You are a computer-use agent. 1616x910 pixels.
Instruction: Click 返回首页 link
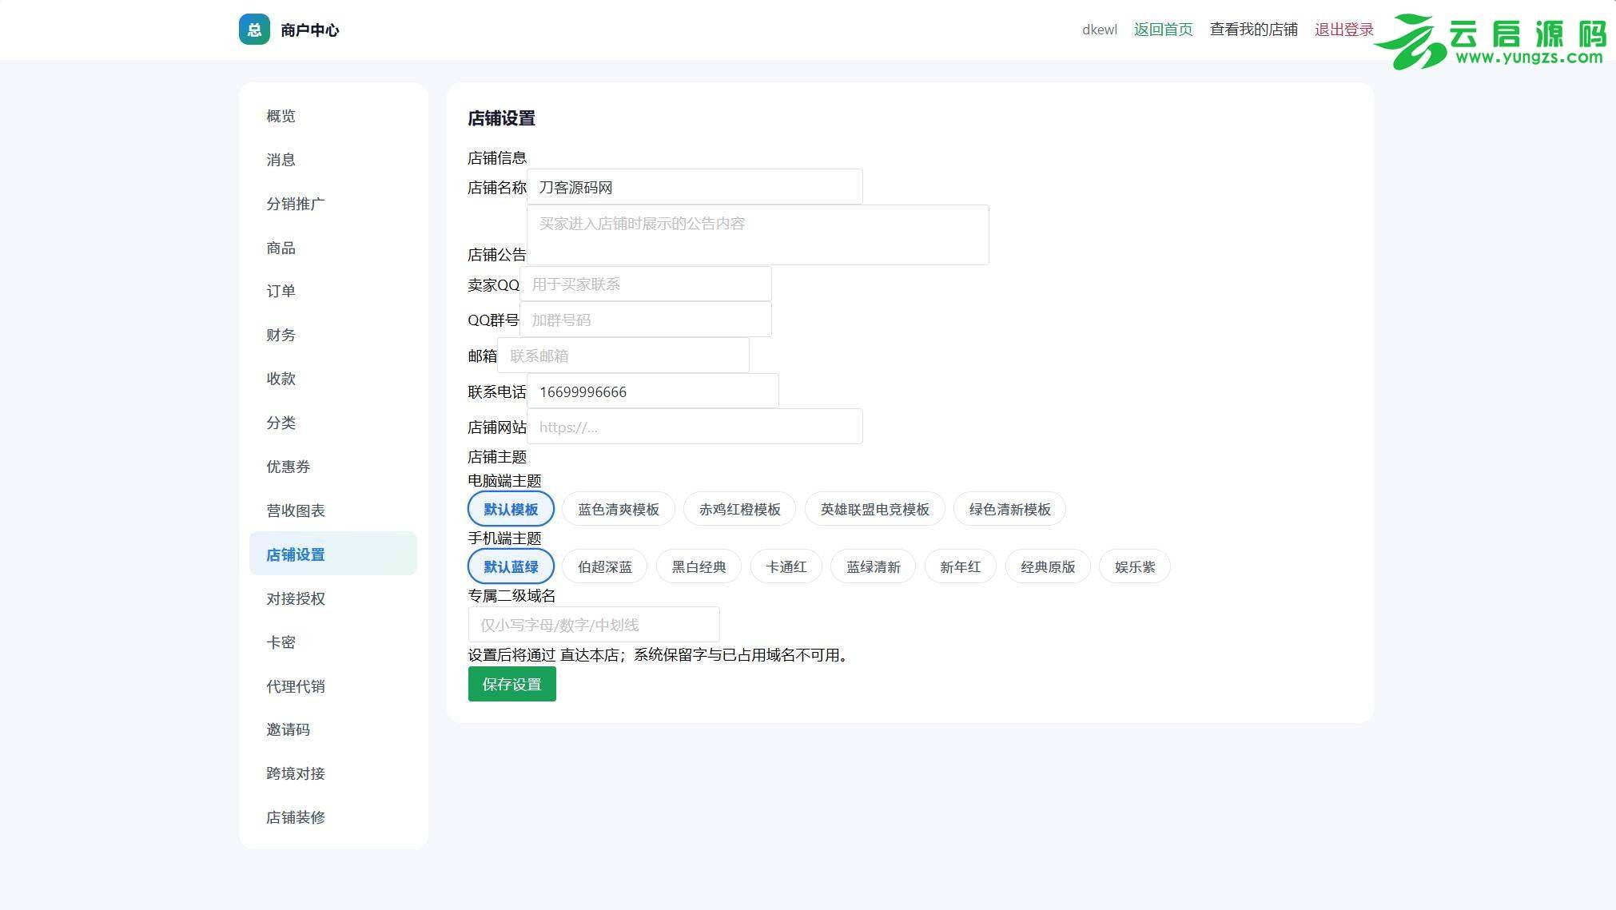pos(1163,30)
